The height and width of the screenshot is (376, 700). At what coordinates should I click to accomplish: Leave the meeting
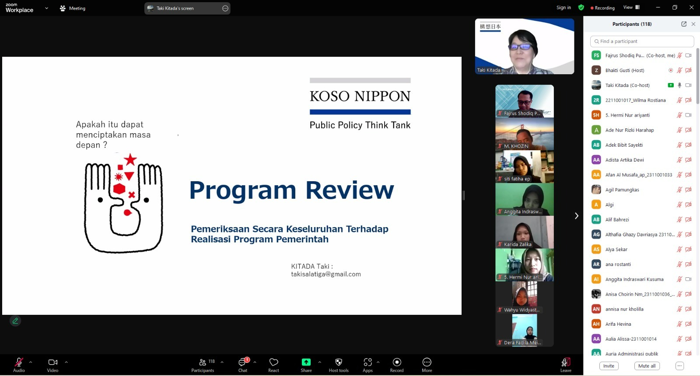[x=566, y=365]
